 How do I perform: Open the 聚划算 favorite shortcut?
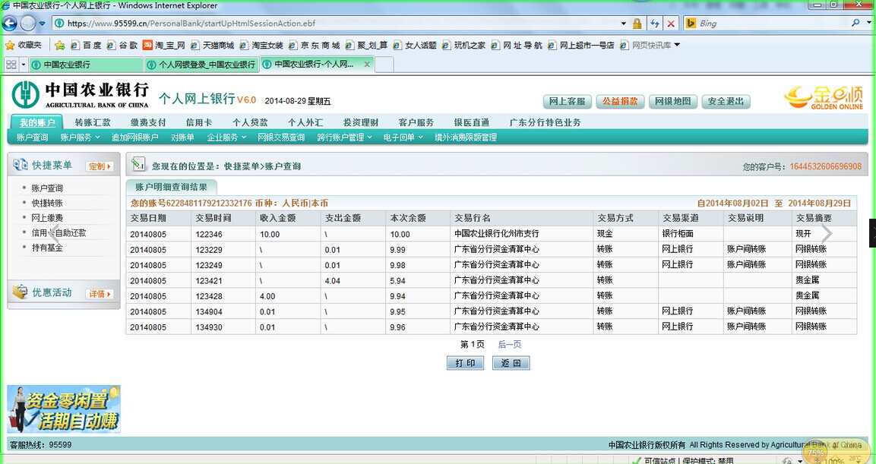click(366, 46)
